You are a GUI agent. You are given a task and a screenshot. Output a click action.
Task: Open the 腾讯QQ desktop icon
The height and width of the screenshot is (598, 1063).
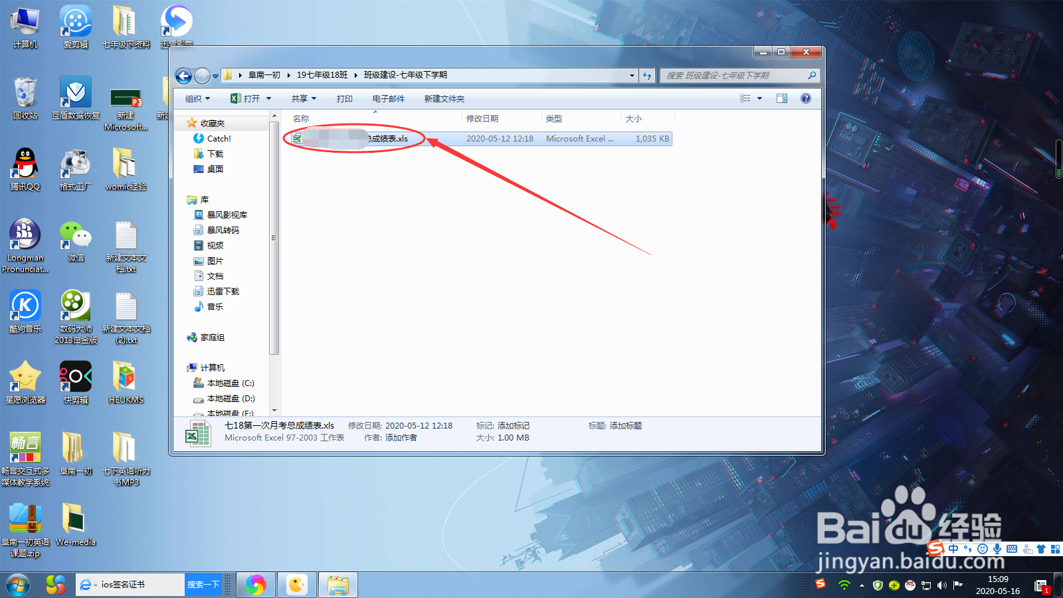tap(25, 169)
